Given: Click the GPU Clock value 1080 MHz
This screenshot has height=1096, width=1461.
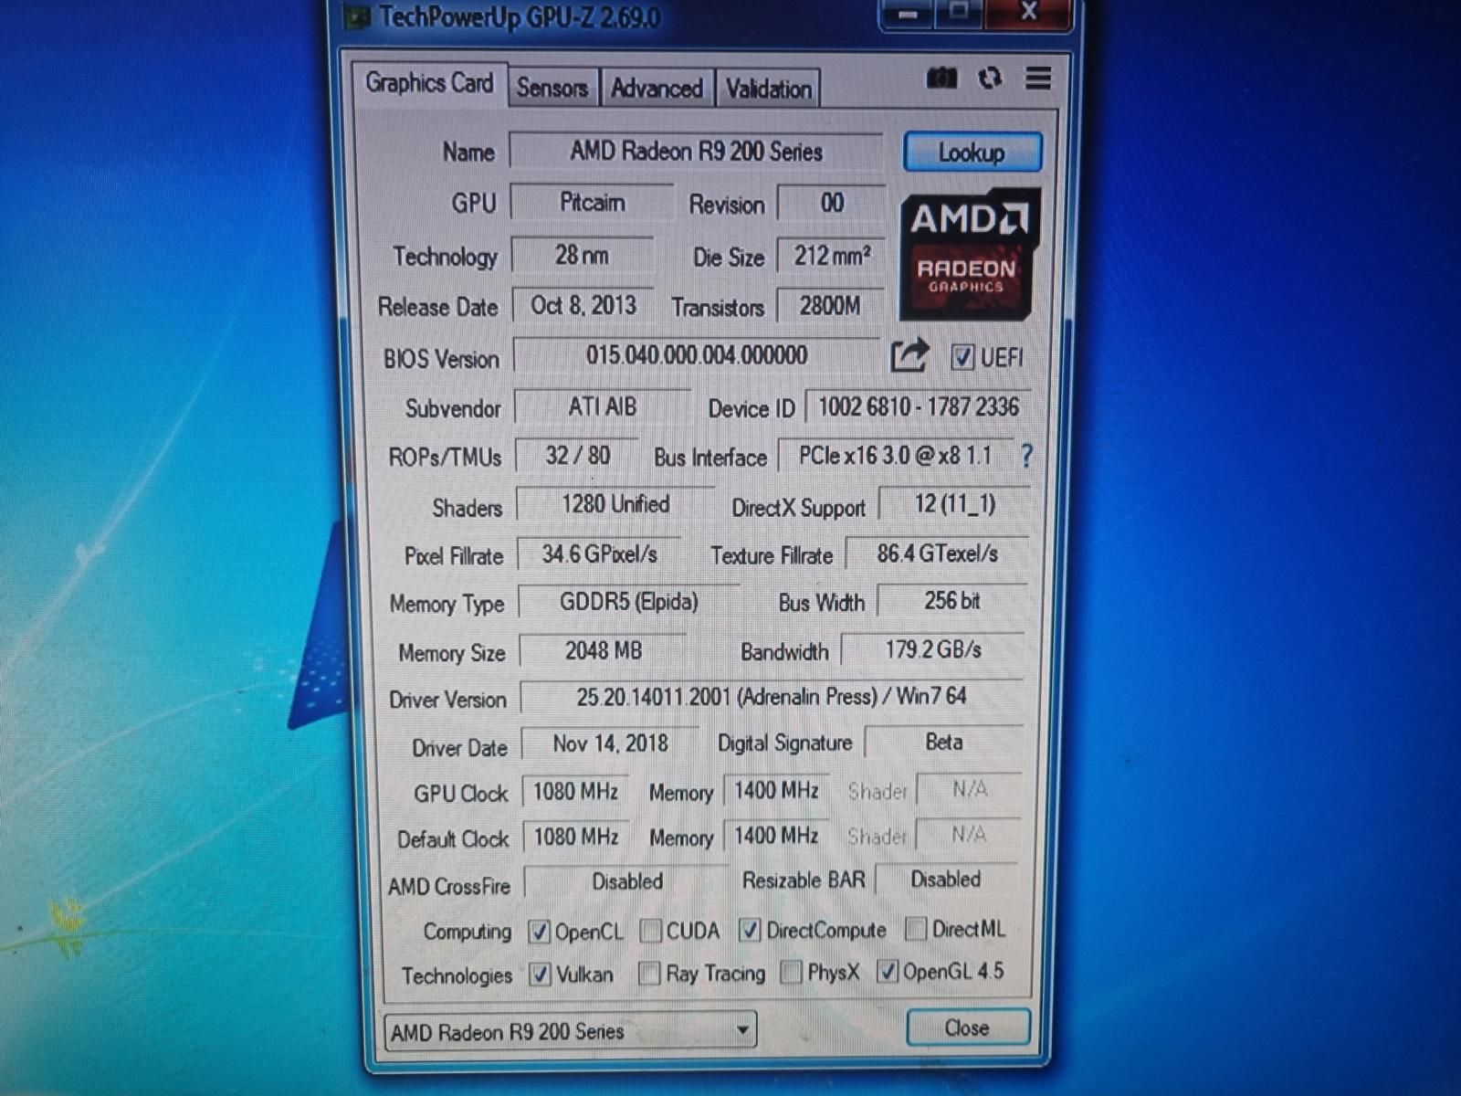Looking at the screenshot, I should click(576, 791).
